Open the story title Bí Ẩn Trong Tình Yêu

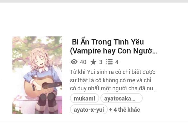[x=108, y=42]
